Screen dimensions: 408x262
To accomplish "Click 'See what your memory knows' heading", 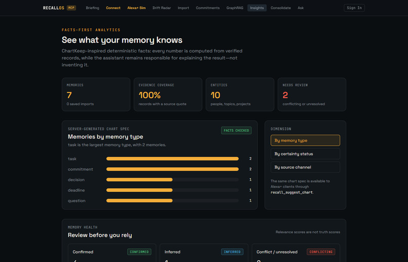I will (x=122, y=40).
